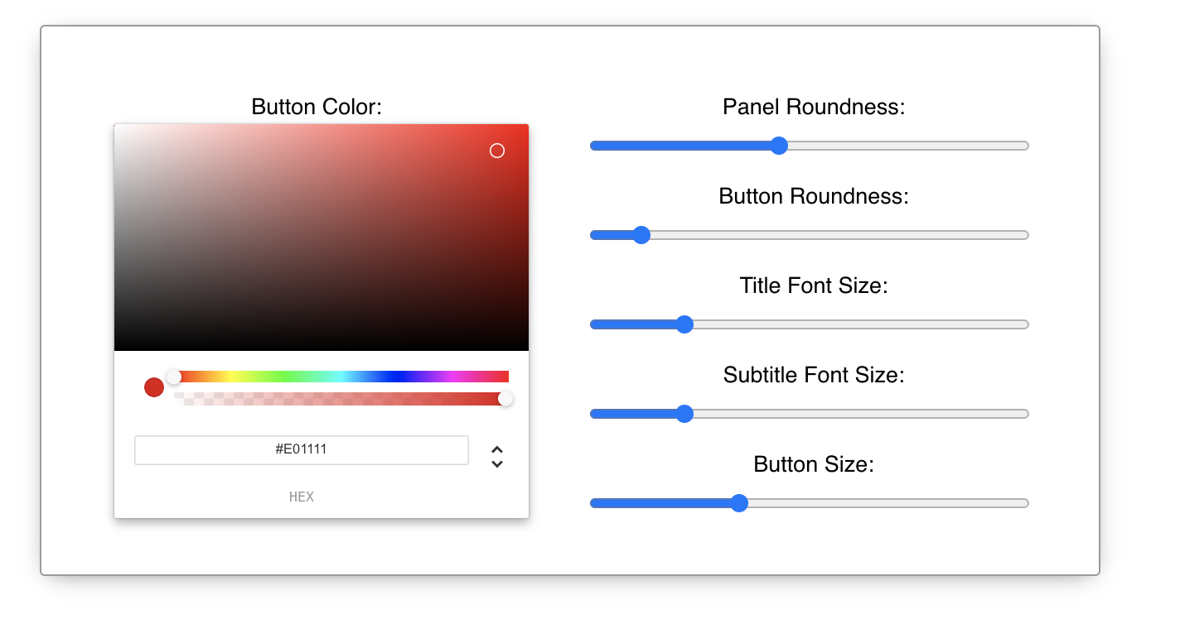This screenshot has width=1180, height=624.
Task: Click the Button Size slider handle
Action: [739, 503]
